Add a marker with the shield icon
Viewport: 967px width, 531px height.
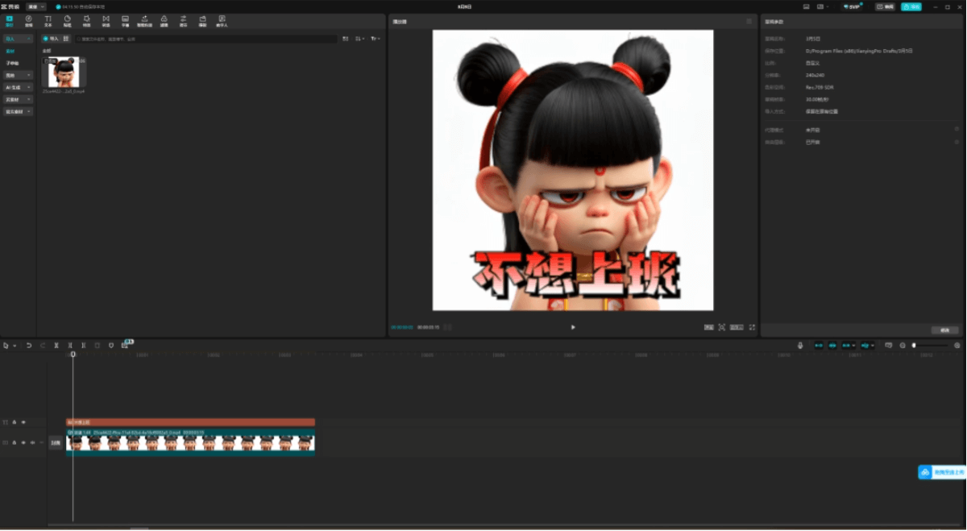point(111,346)
